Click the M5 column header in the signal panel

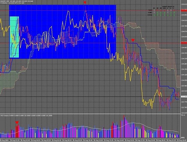coord(158,8)
